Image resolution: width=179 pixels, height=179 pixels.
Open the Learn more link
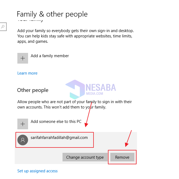click(27, 73)
